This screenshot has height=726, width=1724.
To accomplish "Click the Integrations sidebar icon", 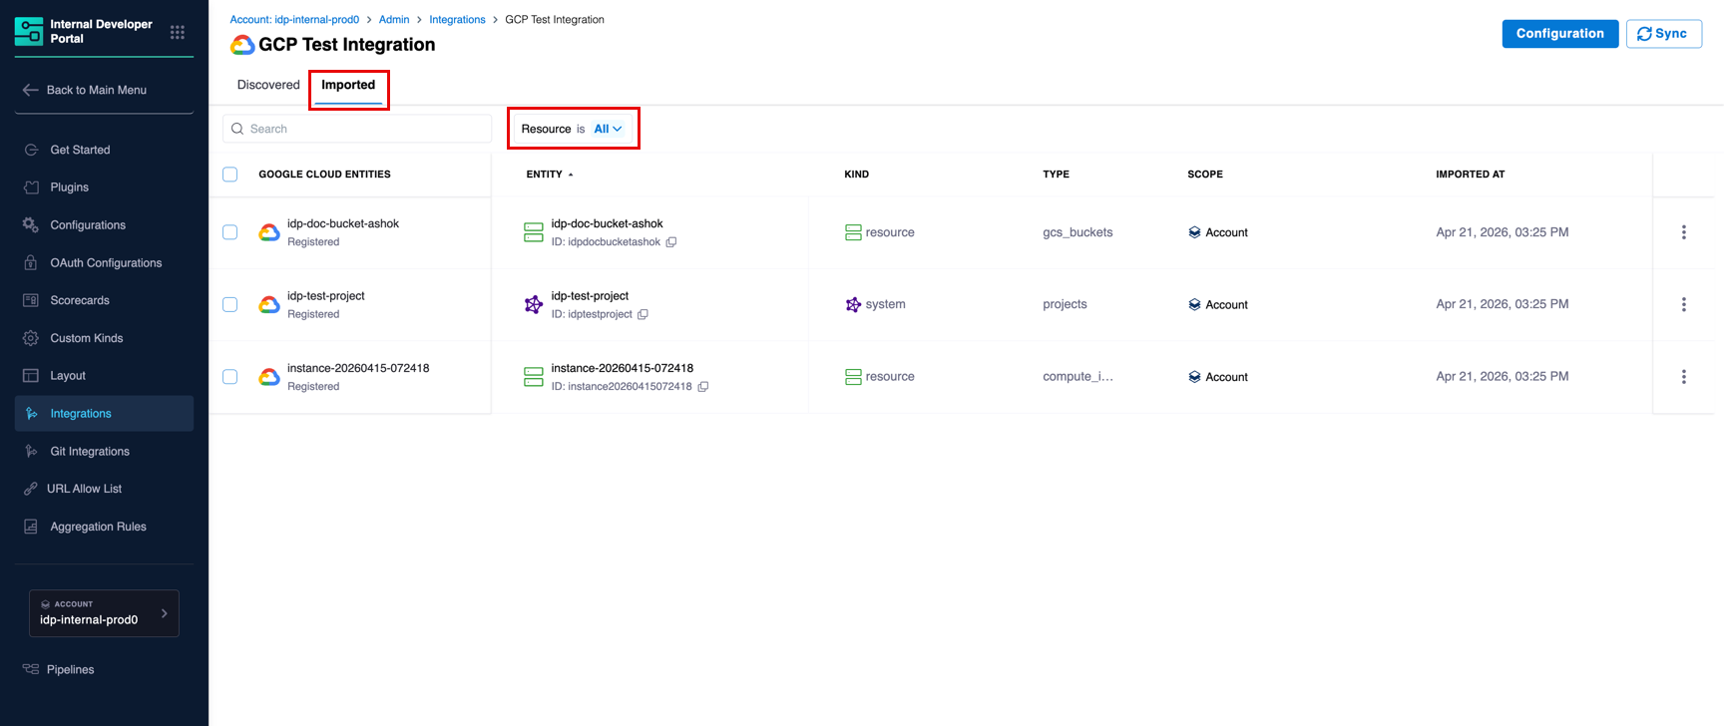I will (x=31, y=413).
